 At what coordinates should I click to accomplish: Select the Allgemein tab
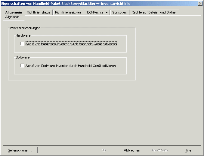point(14,12)
